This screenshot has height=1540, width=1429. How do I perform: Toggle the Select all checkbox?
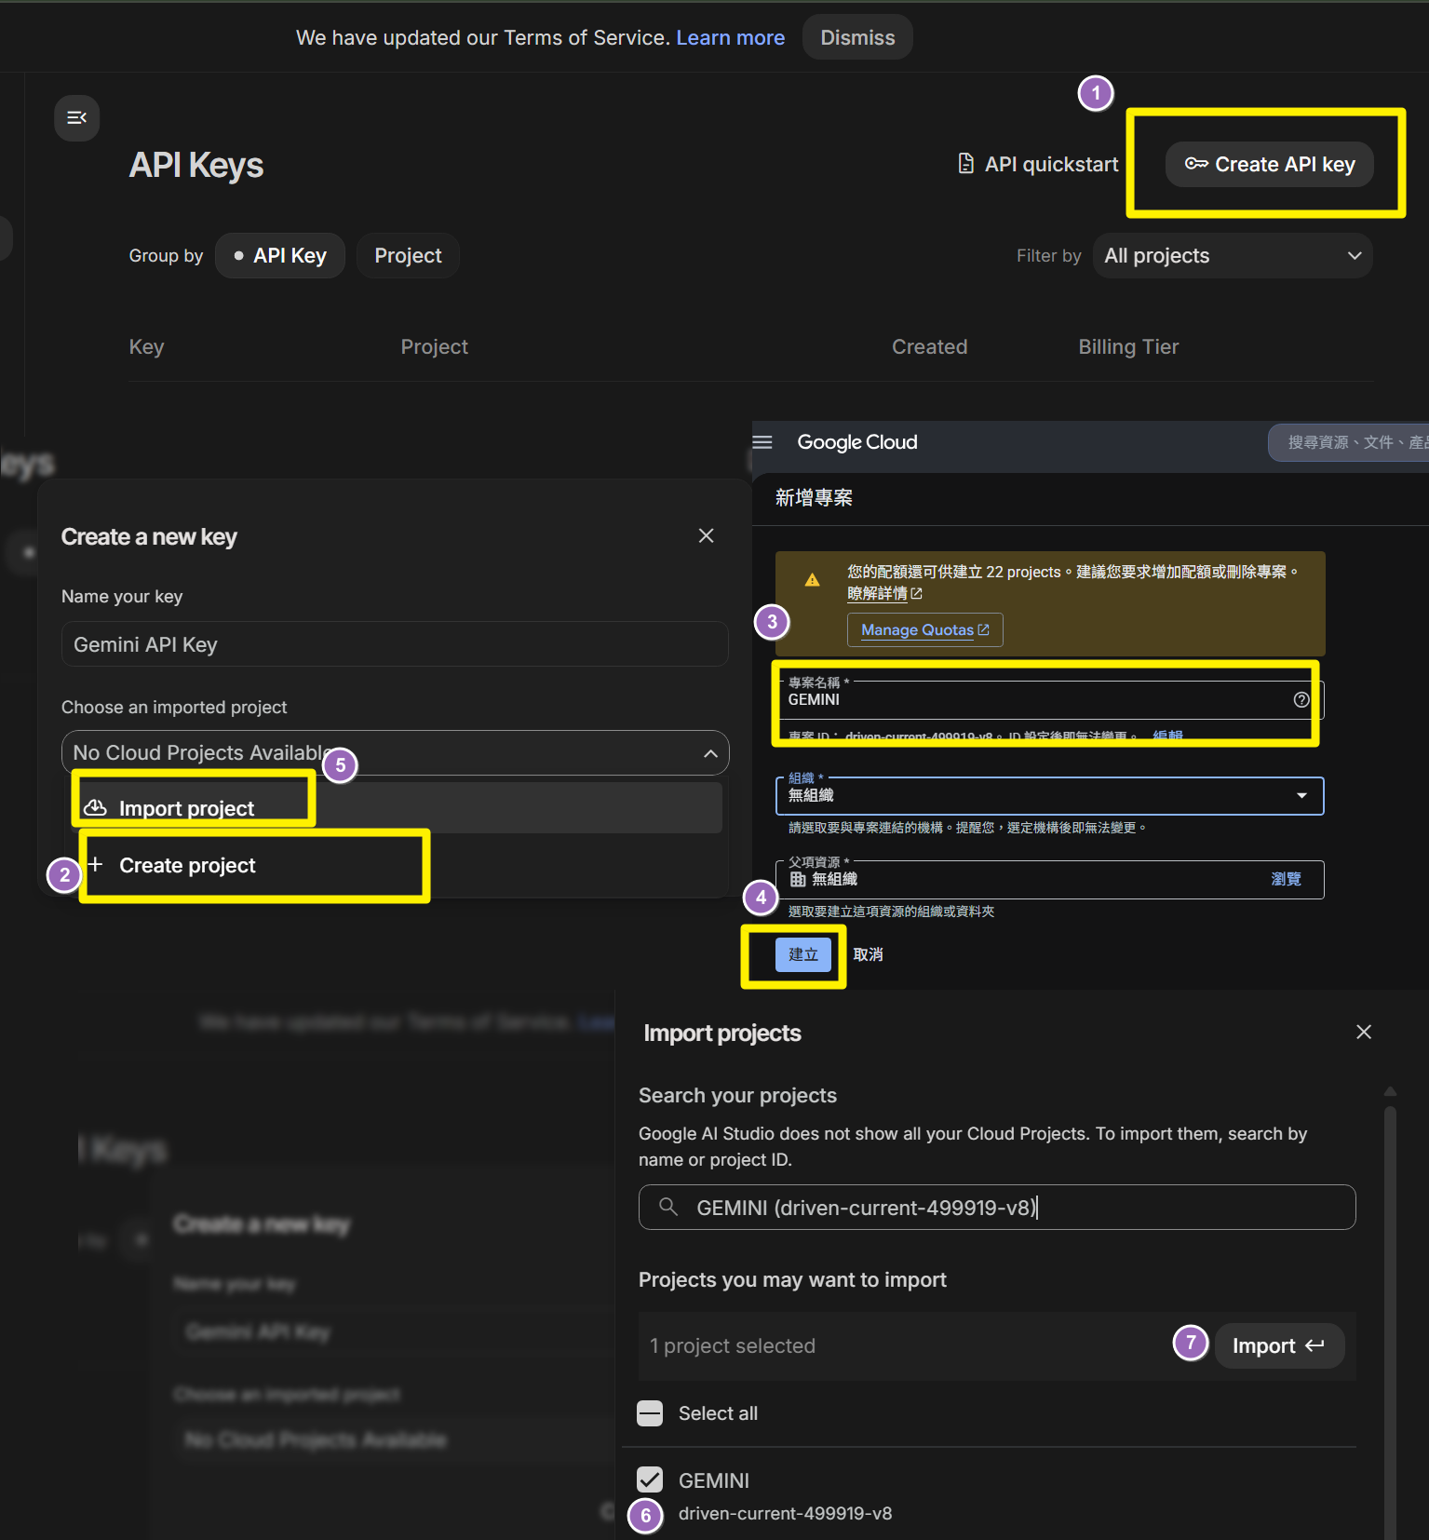(650, 1413)
